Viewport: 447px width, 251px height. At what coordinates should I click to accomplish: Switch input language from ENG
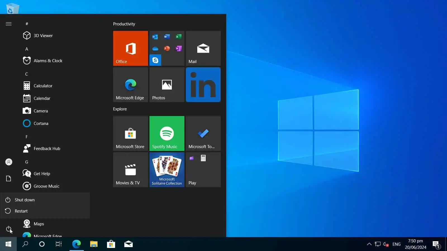(x=396, y=244)
